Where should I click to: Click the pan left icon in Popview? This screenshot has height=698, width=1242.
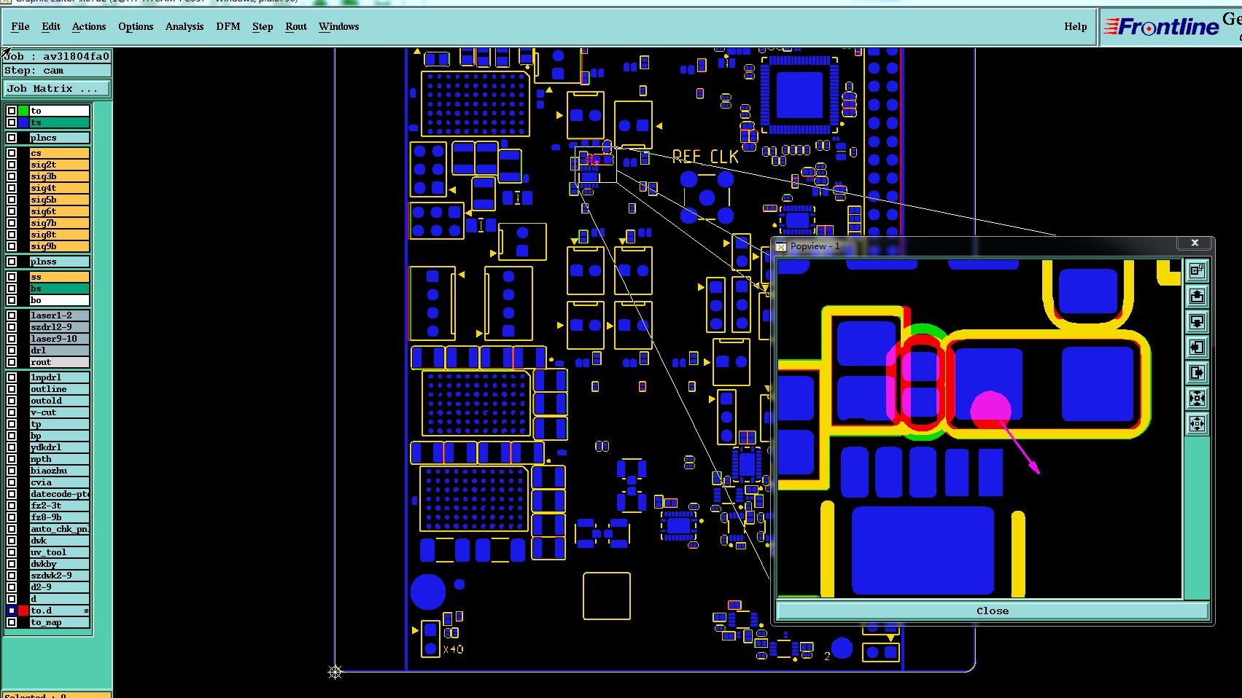tap(1197, 348)
